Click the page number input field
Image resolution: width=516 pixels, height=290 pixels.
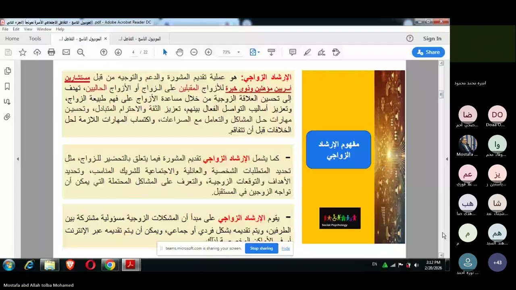(133, 52)
